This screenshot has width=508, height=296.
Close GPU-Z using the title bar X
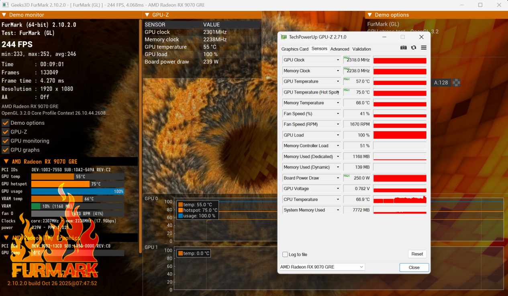[421, 37]
